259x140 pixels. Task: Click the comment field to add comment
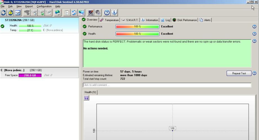click(167, 85)
